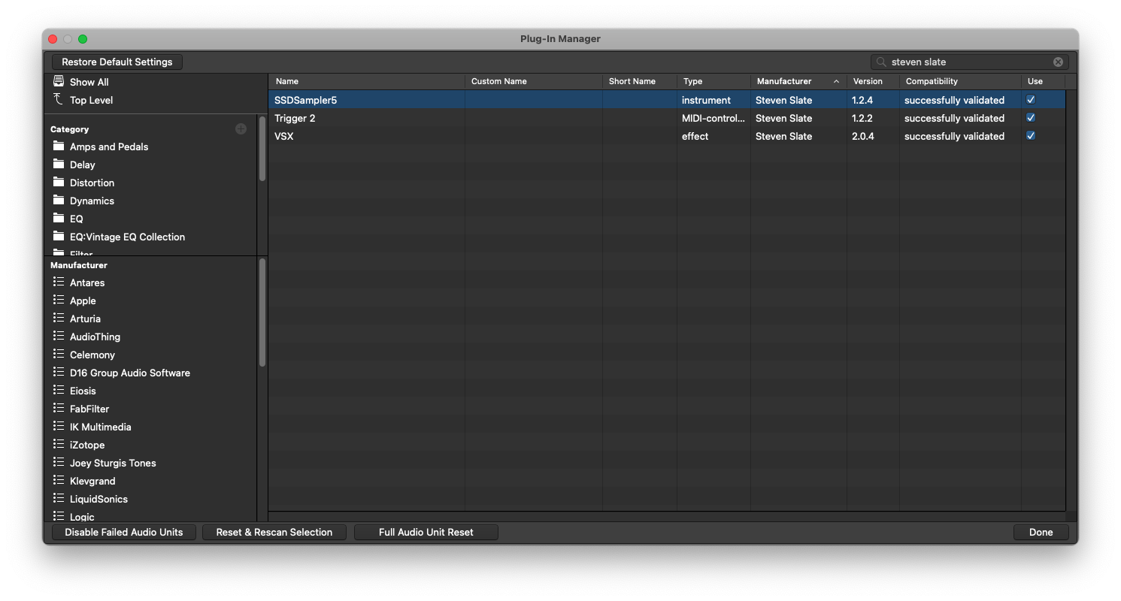Click the search magnifier icon

tap(881, 62)
